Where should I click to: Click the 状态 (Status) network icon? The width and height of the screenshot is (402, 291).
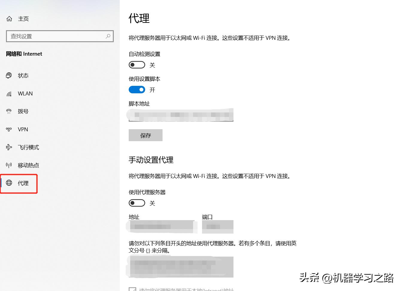tap(9, 75)
